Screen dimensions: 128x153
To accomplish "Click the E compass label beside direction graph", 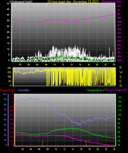I will point(120,81).
